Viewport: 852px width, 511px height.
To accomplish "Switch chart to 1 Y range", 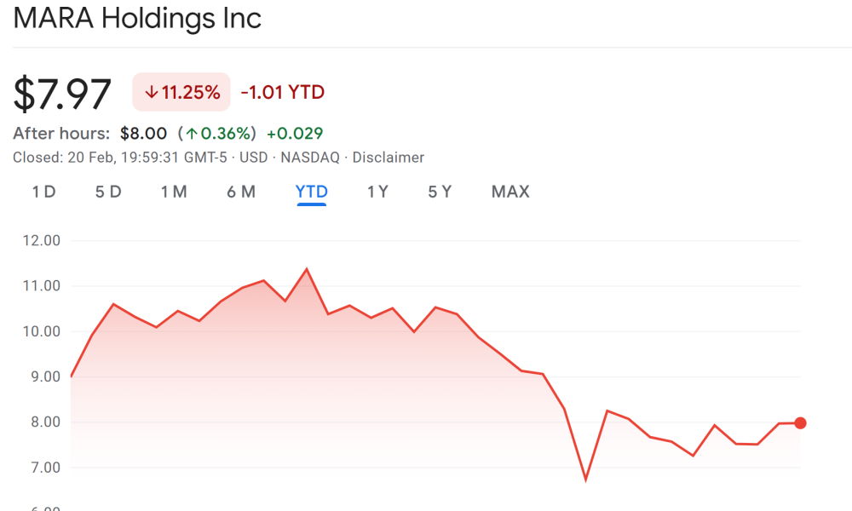I will 377,192.
